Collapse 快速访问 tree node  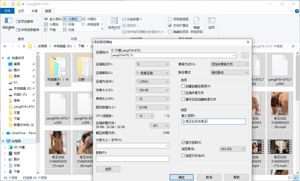pos(3,58)
